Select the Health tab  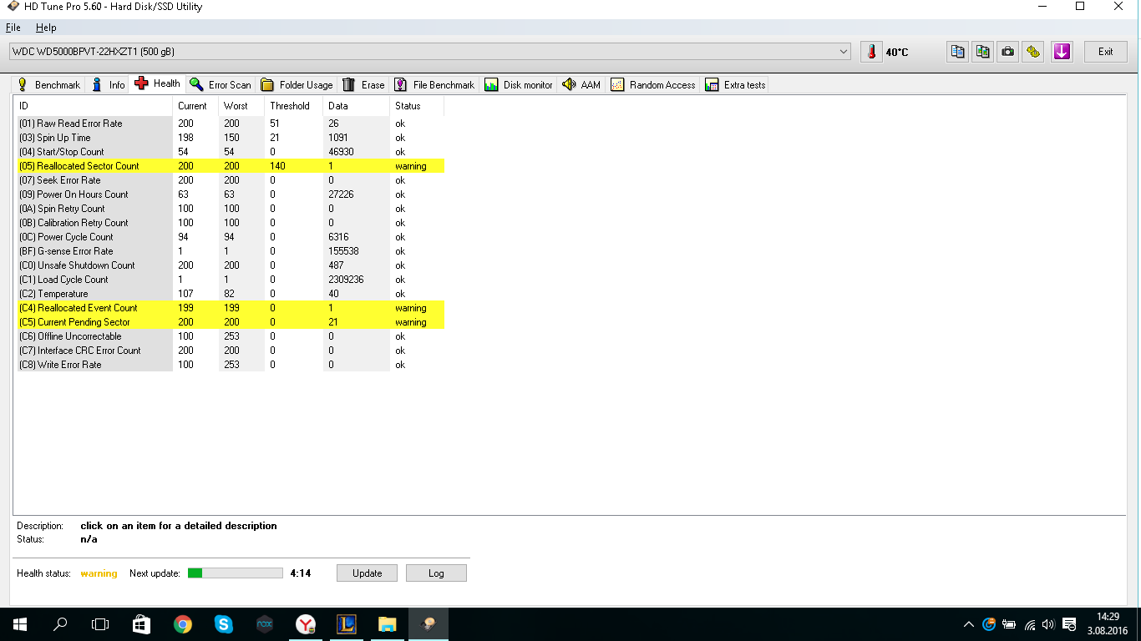[157, 83]
